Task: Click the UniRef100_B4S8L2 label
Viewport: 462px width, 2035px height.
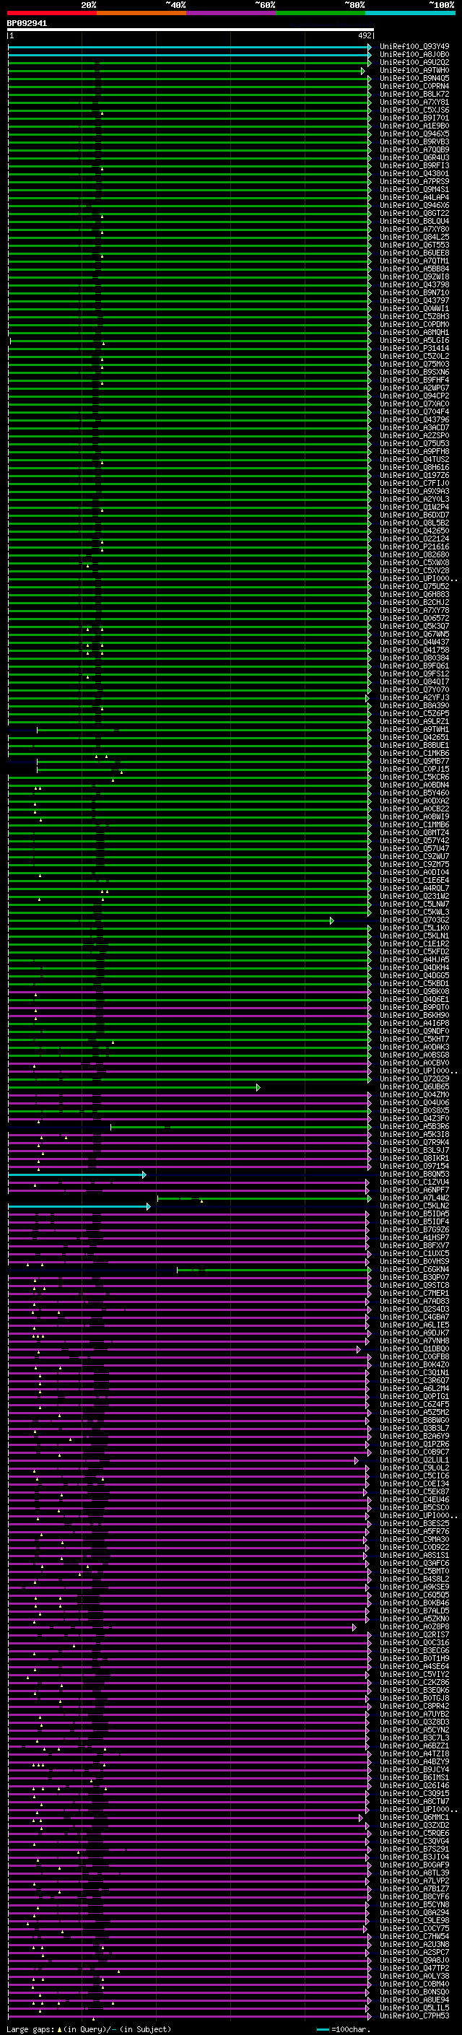Action: click(414, 1578)
